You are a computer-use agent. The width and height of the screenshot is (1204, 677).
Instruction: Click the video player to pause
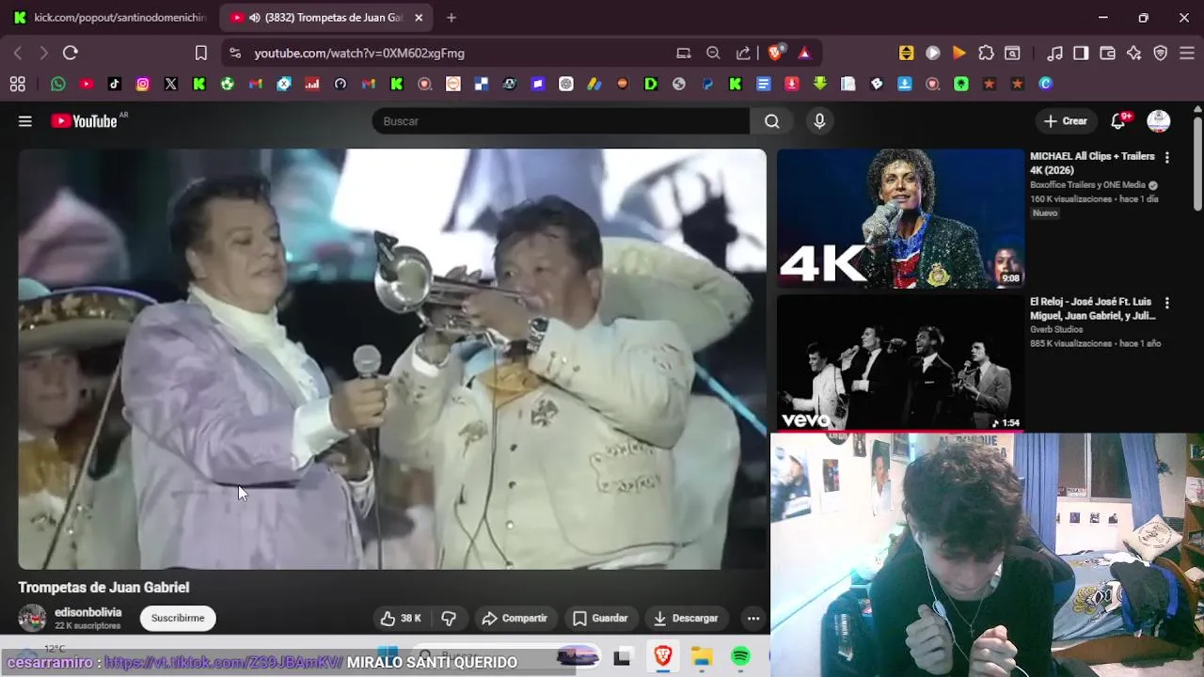[392, 358]
